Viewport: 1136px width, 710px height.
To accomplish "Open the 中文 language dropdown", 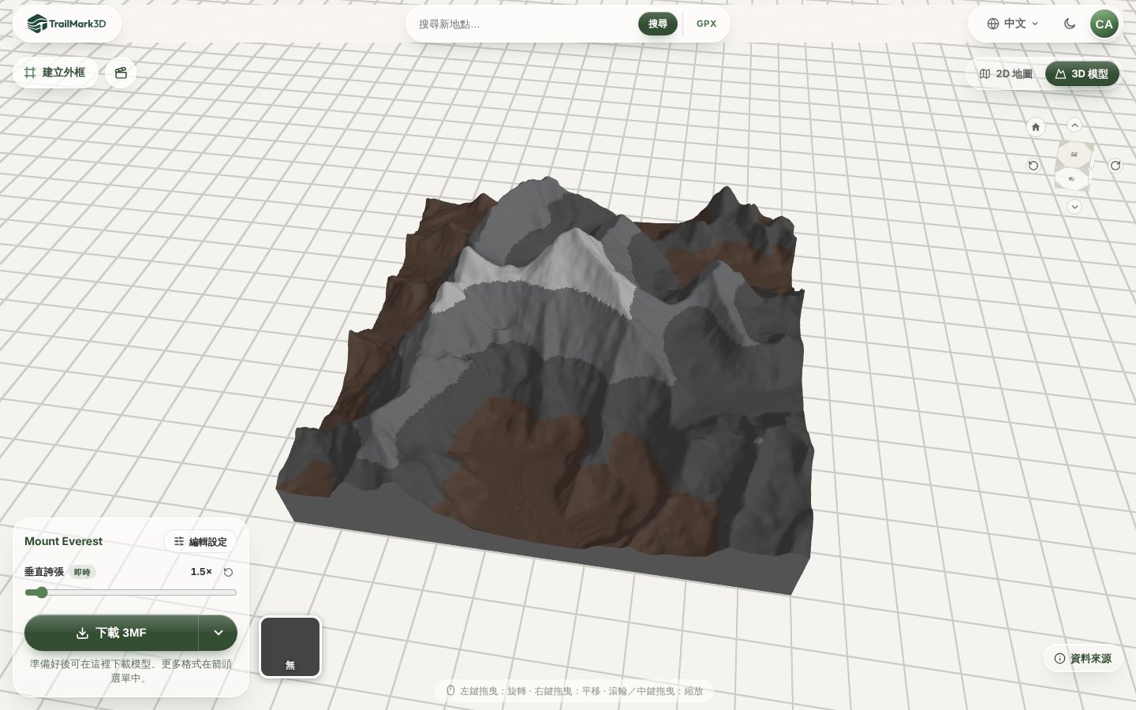I will point(1013,24).
